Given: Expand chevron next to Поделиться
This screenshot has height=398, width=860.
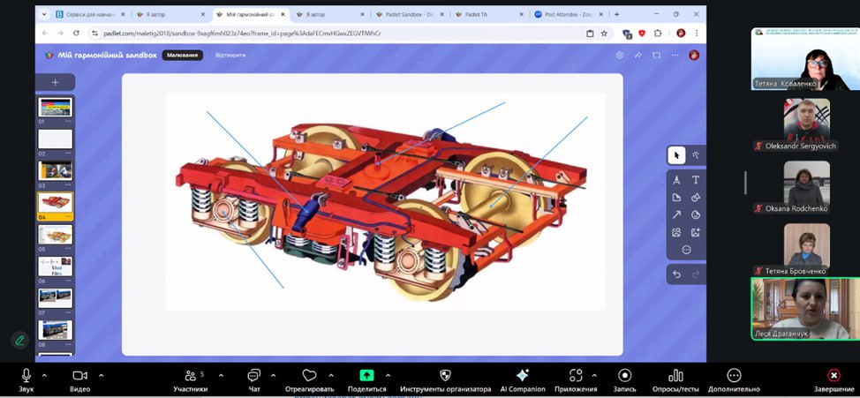Looking at the screenshot, I should pos(389,374).
